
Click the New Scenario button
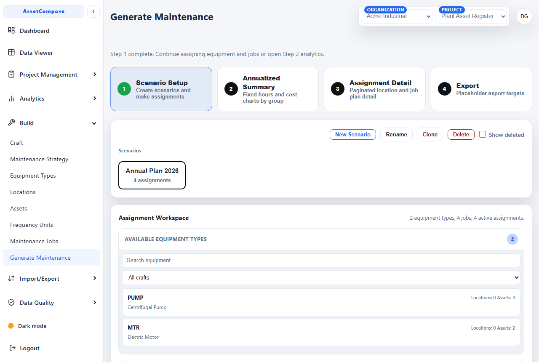point(353,134)
